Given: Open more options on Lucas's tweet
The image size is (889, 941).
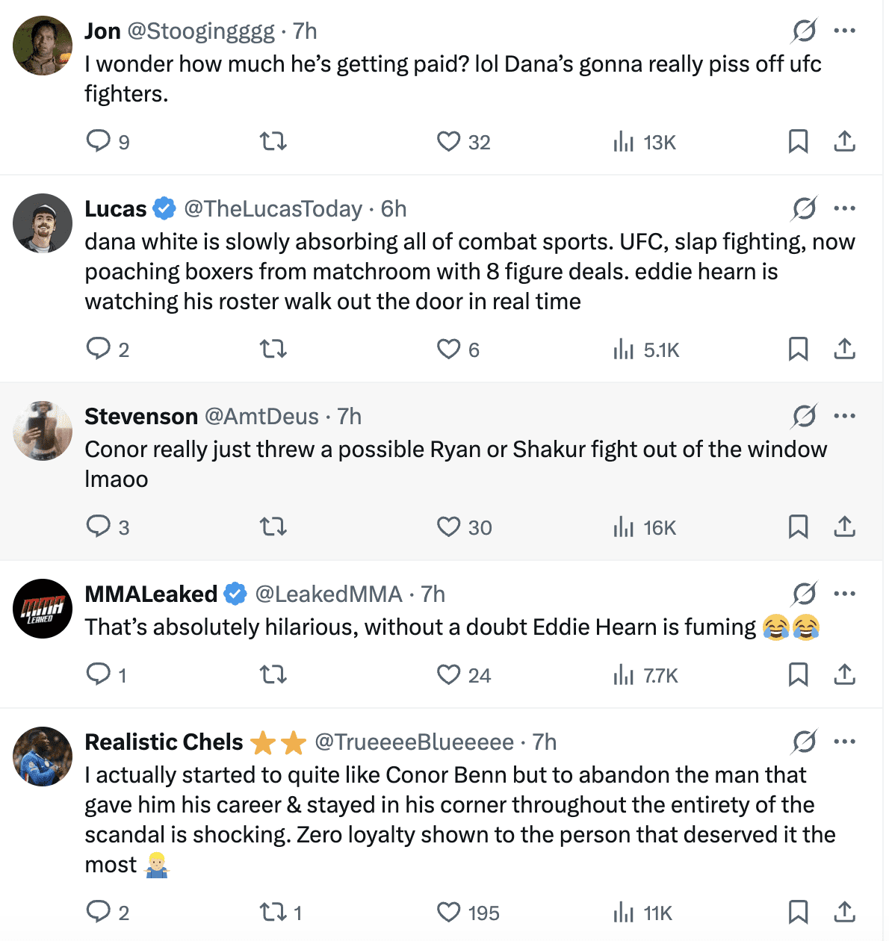Looking at the screenshot, I should tap(844, 208).
